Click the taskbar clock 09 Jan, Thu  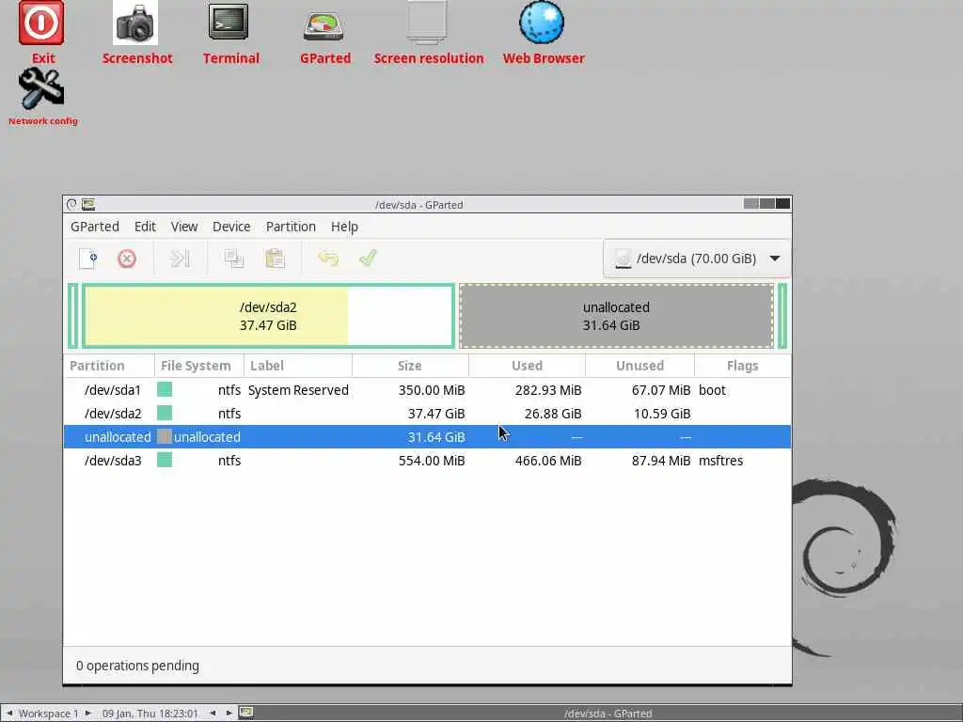click(150, 714)
